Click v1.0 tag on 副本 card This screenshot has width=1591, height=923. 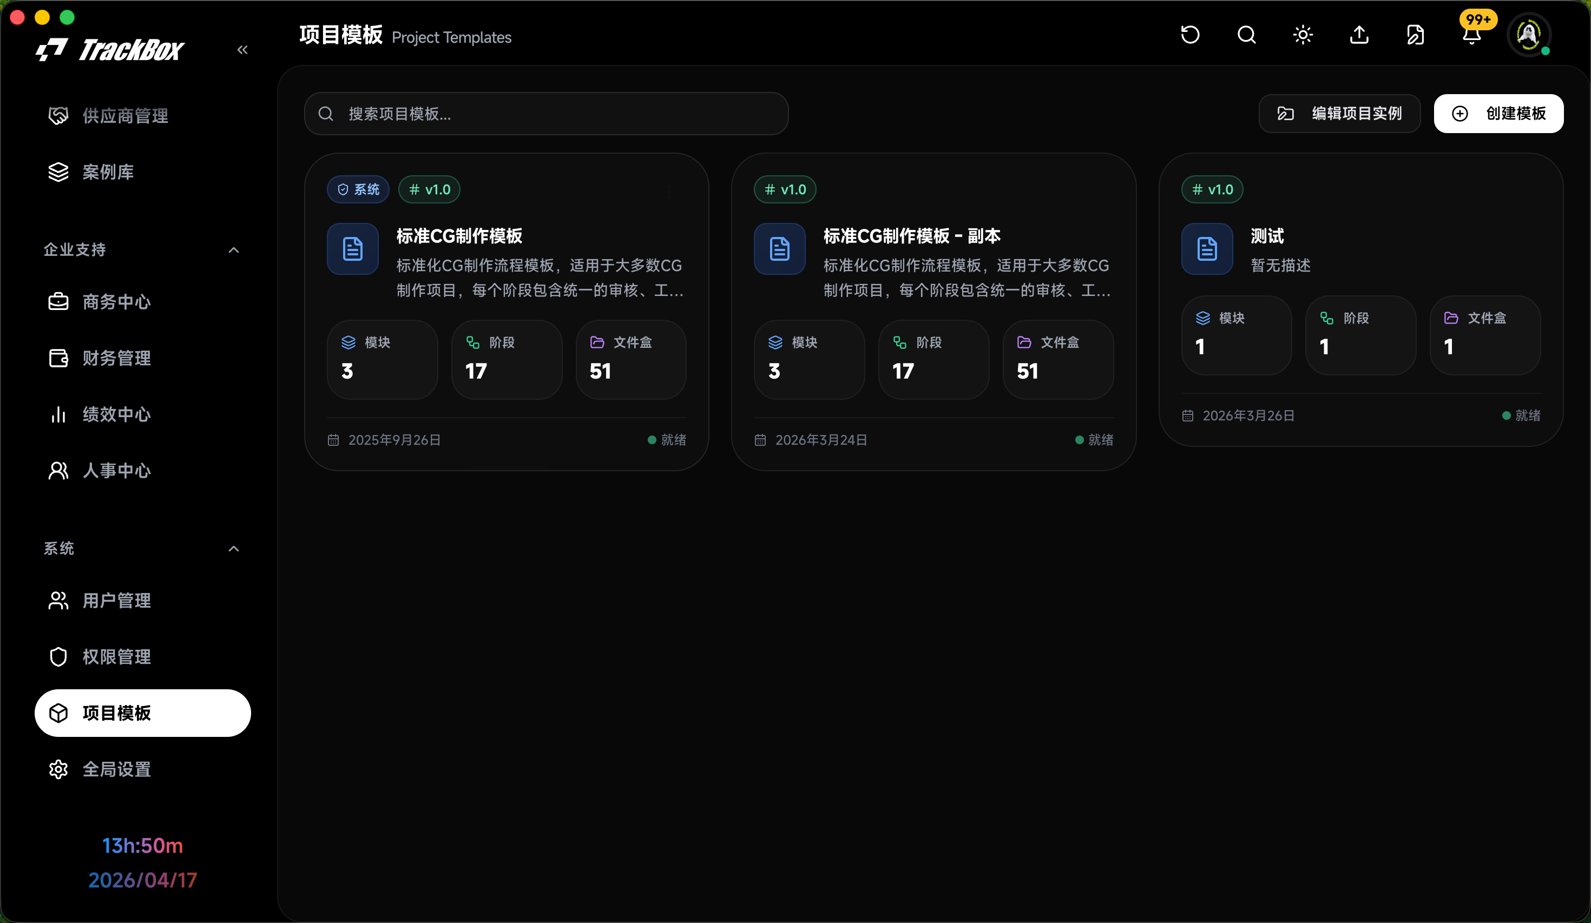(x=785, y=189)
